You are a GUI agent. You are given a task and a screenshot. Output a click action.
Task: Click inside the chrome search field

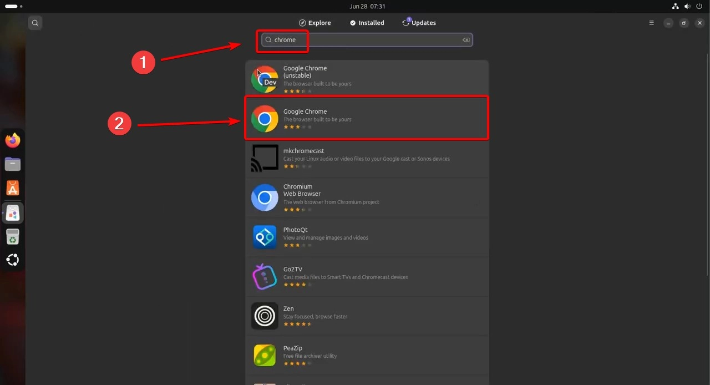[367, 40]
